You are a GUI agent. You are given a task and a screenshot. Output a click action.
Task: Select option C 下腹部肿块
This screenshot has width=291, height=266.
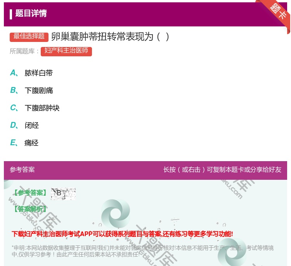pyautogui.click(x=35, y=108)
